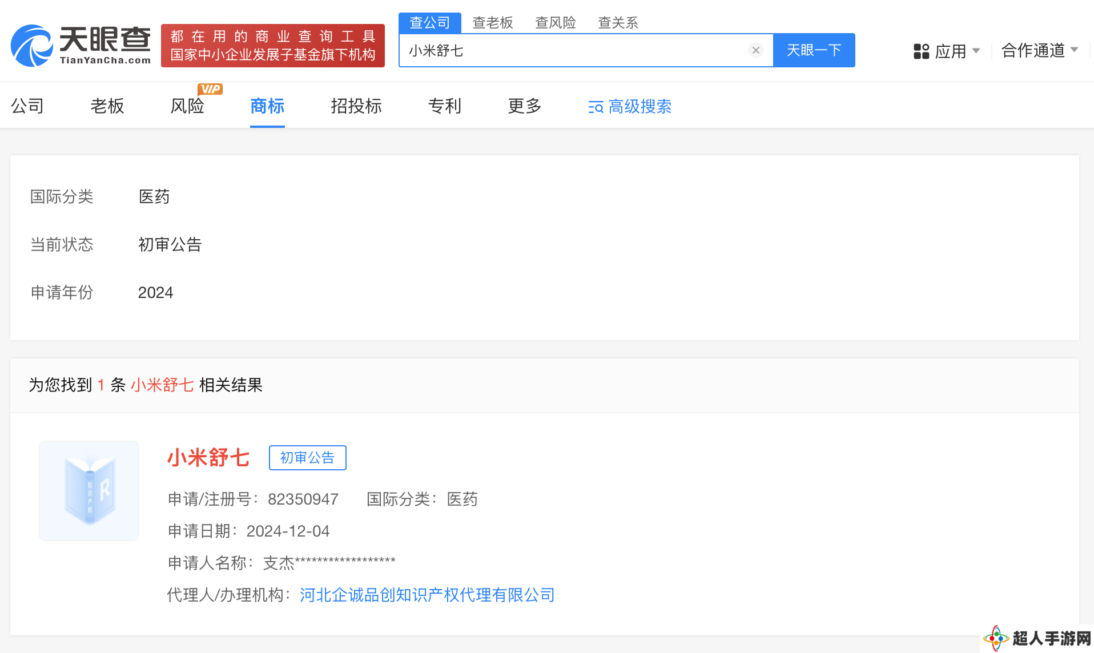Click the 超人手游网 watermark logo

tap(1037, 638)
